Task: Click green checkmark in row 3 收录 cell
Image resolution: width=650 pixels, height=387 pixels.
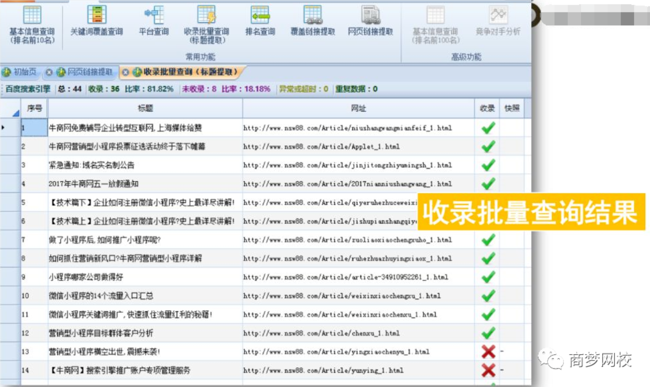Action: pyautogui.click(x=488, y=165)
